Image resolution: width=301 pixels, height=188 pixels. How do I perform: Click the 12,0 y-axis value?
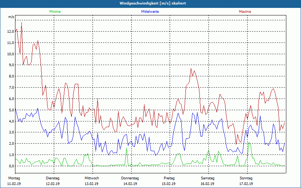pyautogui.click(x=11, y=32)
